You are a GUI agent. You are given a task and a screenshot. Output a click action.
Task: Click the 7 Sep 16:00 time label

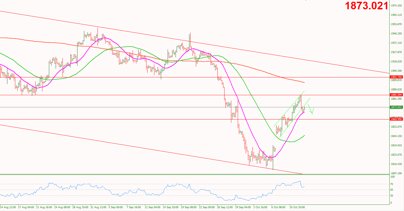(x=134, y=207)
